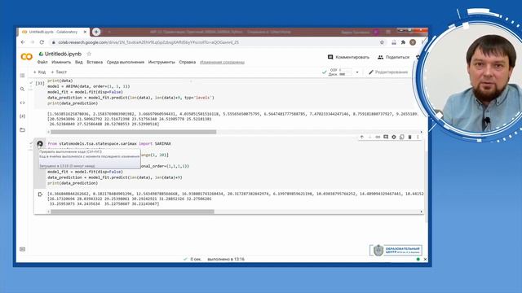
Task: Add text cell with + Текст
Action: 59,72
